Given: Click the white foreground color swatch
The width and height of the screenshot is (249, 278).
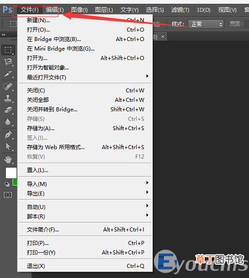Looking at the screenshot, I should tap(11, 173).
